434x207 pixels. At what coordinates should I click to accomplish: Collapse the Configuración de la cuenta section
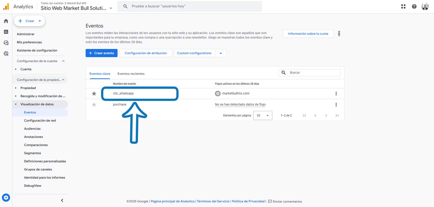coord(63,61)
